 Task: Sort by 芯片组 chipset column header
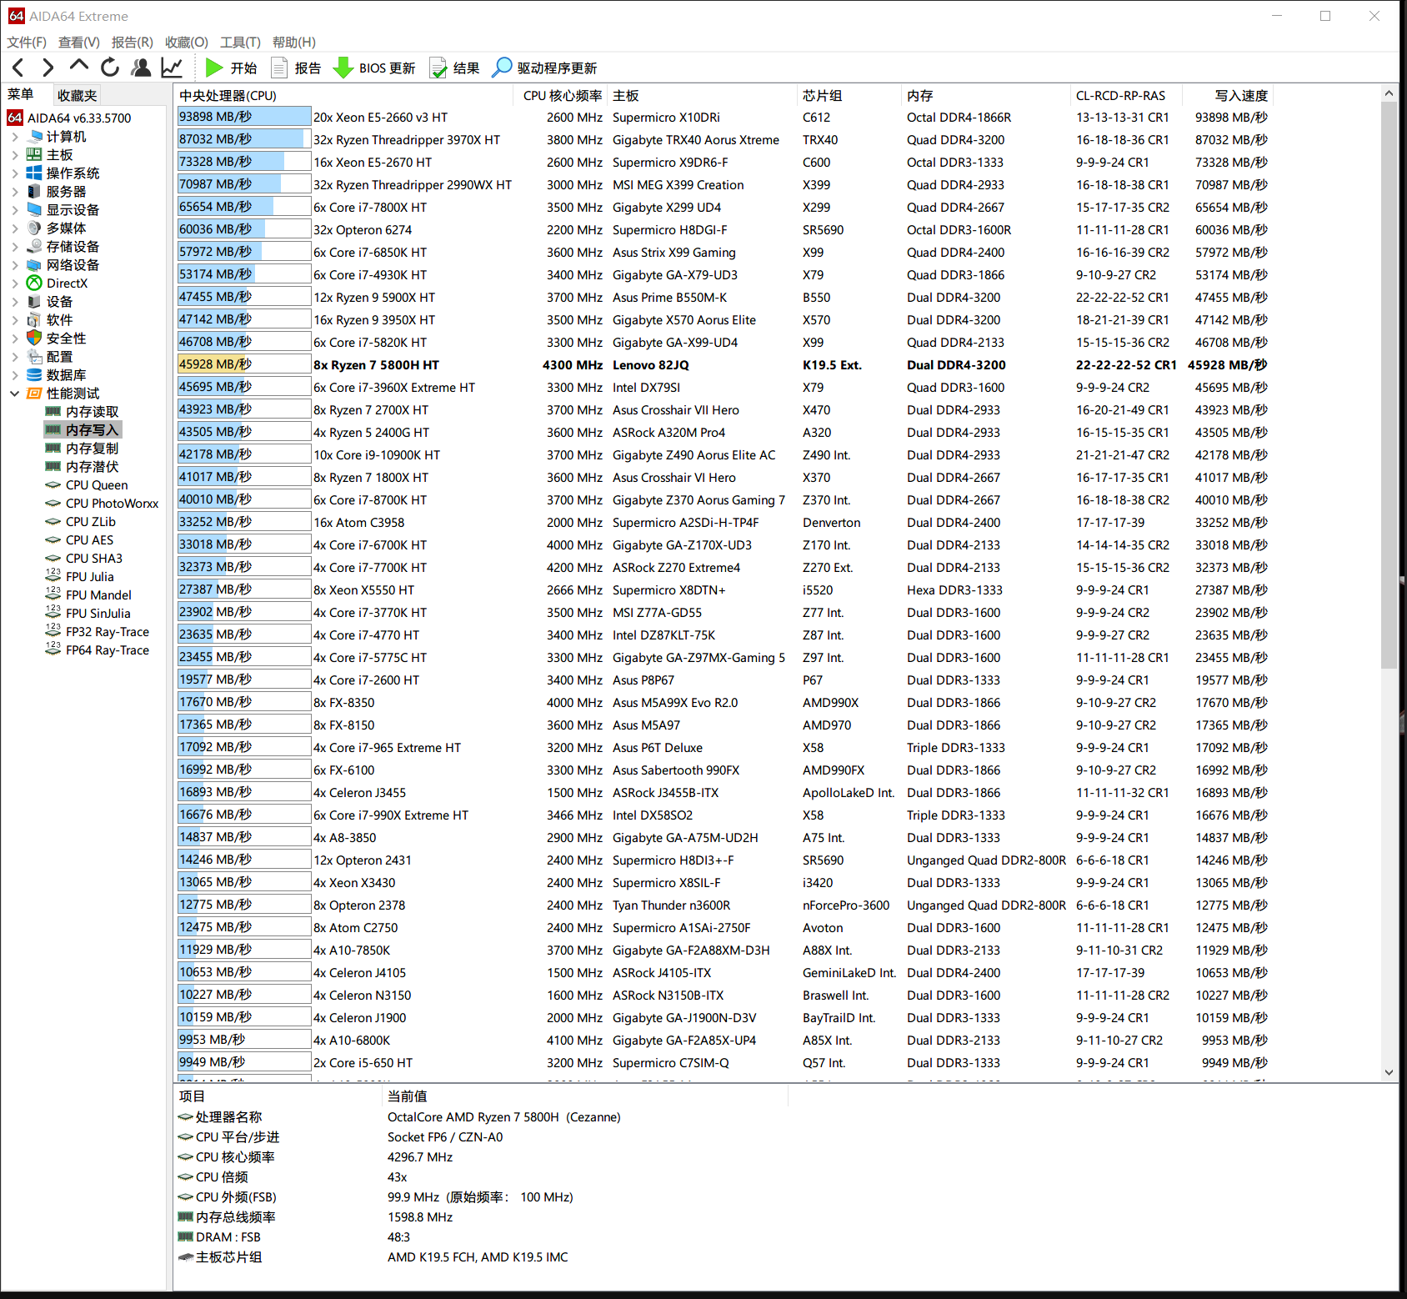(x=849, y=95)
